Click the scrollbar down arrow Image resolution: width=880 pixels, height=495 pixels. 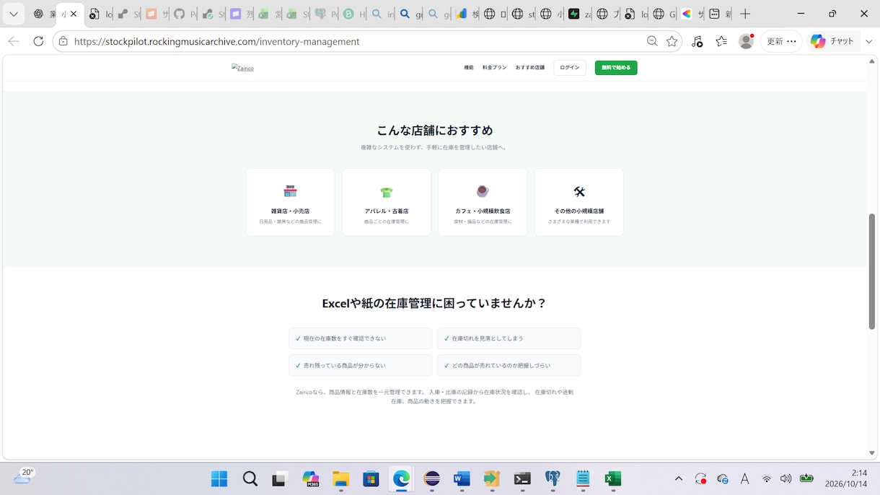click(x=872, y=453)
